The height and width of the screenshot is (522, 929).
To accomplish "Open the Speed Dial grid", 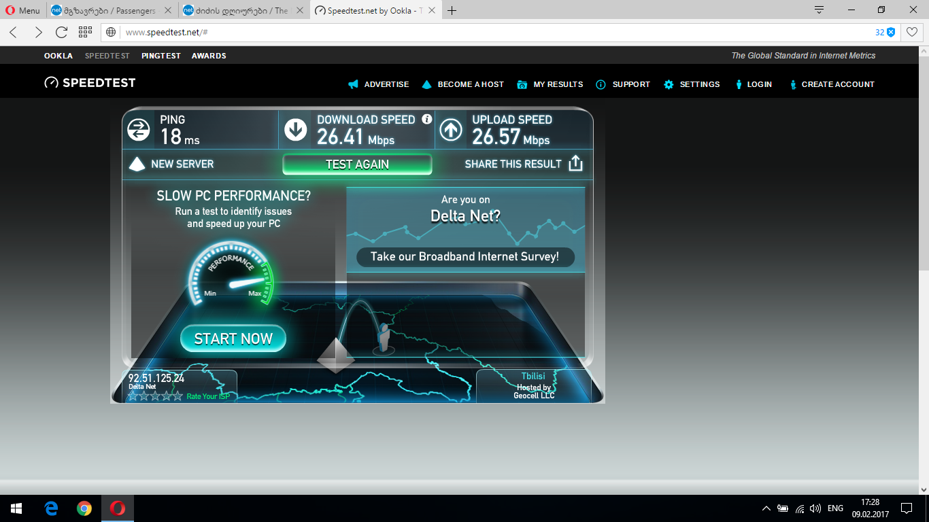I will pyautogui.click(x=85, y=32).
